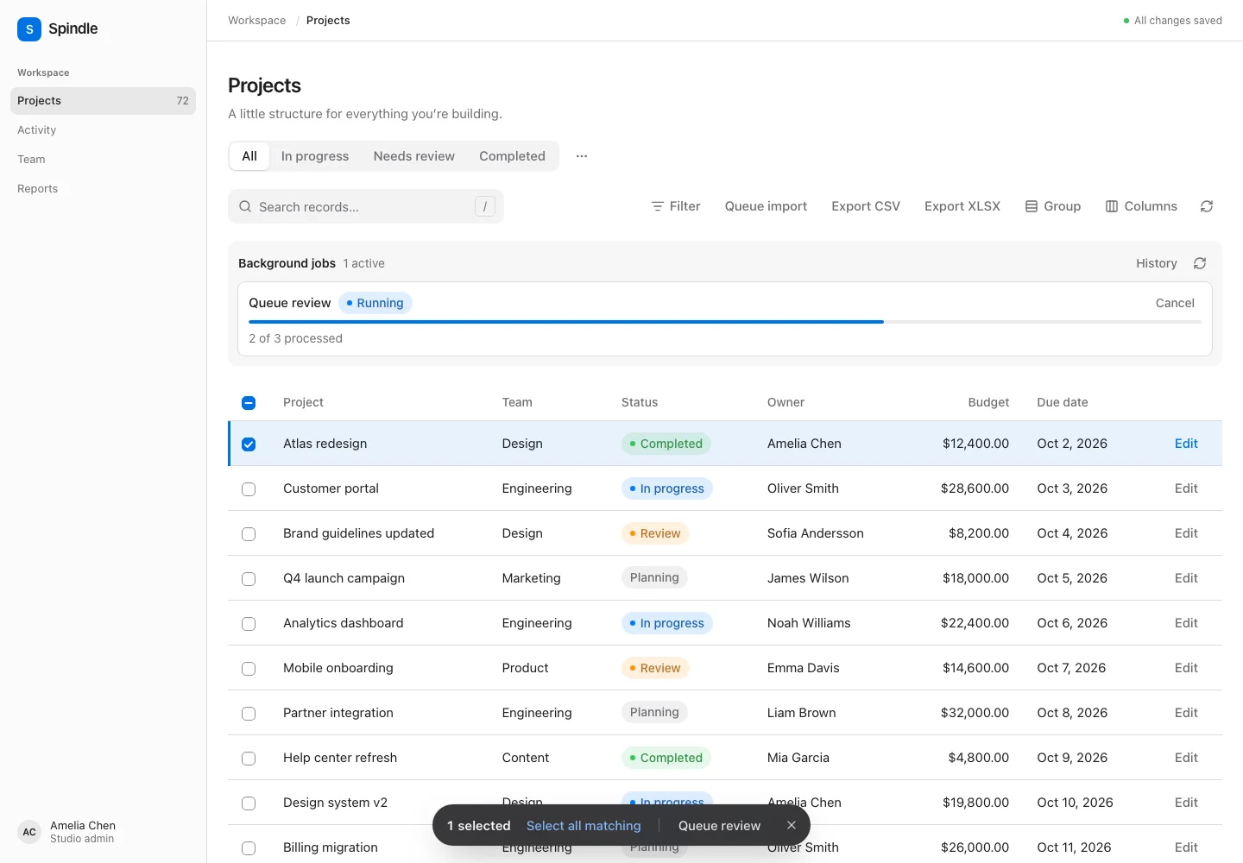Click the Workspace breadcrumb
This screenshot has height=863, width=1243.
click(256, 21)
